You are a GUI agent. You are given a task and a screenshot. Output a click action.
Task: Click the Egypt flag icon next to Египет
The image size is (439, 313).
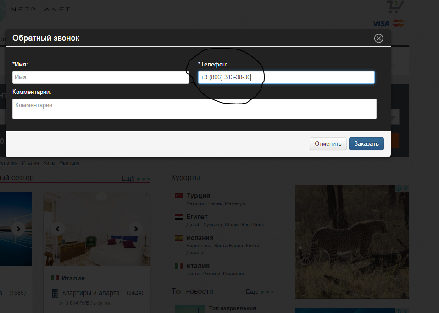(179, 217)
